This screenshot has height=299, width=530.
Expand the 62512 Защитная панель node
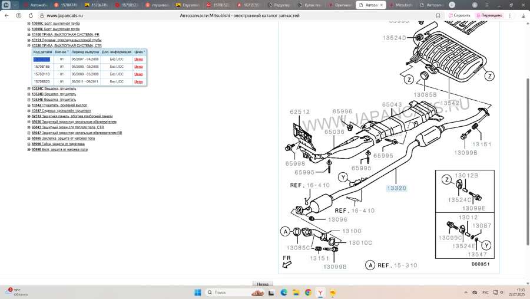[x=29, y=116]
